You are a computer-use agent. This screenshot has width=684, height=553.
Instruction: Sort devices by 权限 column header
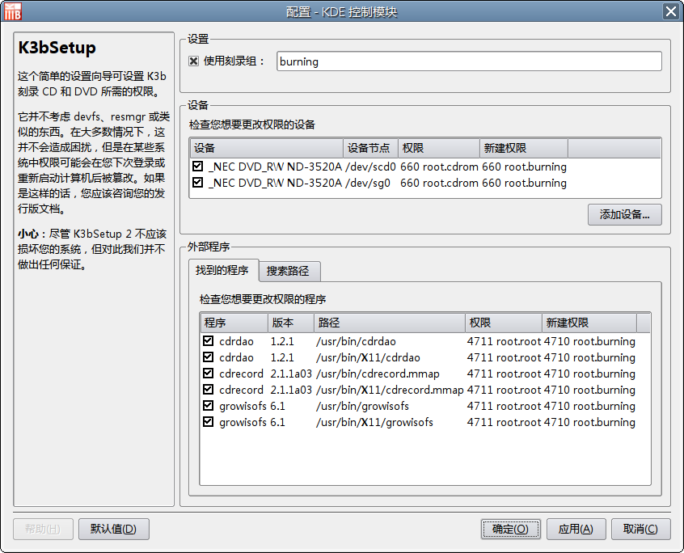tap(438, 148)
